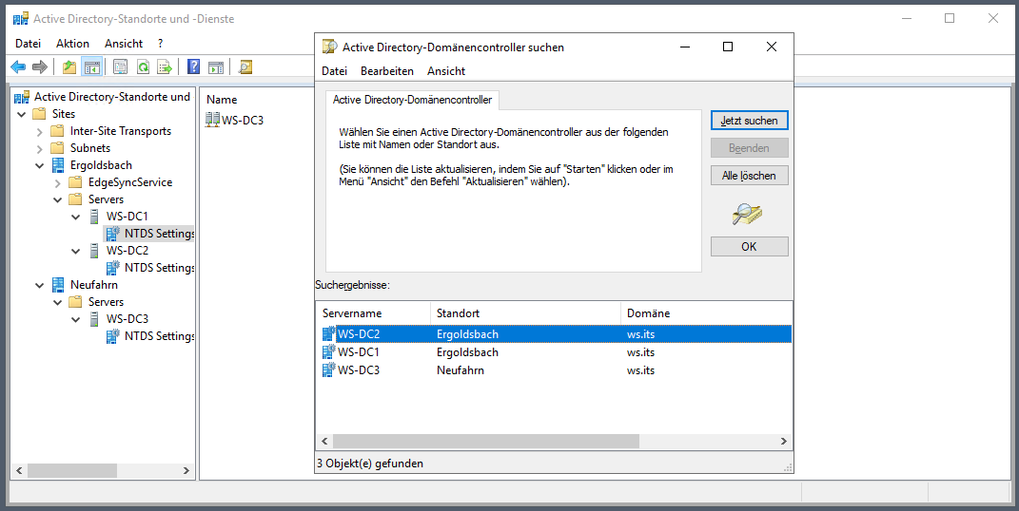Open the Datei menu in main window
Screen dimensions: 1019x511
28,44
